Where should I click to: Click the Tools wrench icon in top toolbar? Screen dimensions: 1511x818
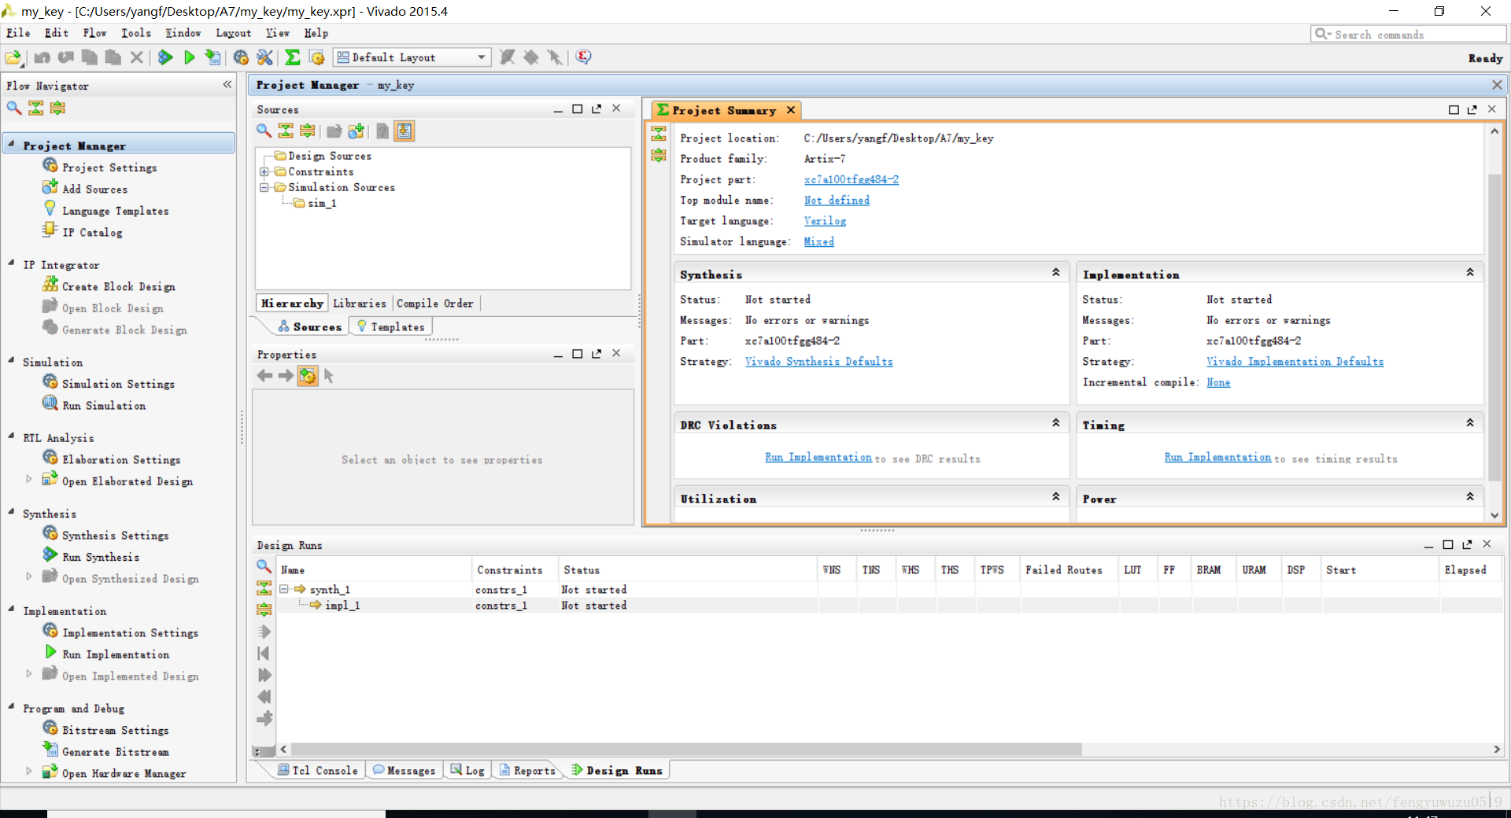264,57
